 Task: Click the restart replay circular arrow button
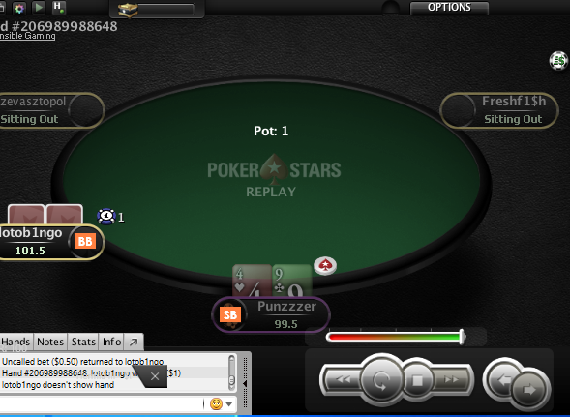coord(381,380)
